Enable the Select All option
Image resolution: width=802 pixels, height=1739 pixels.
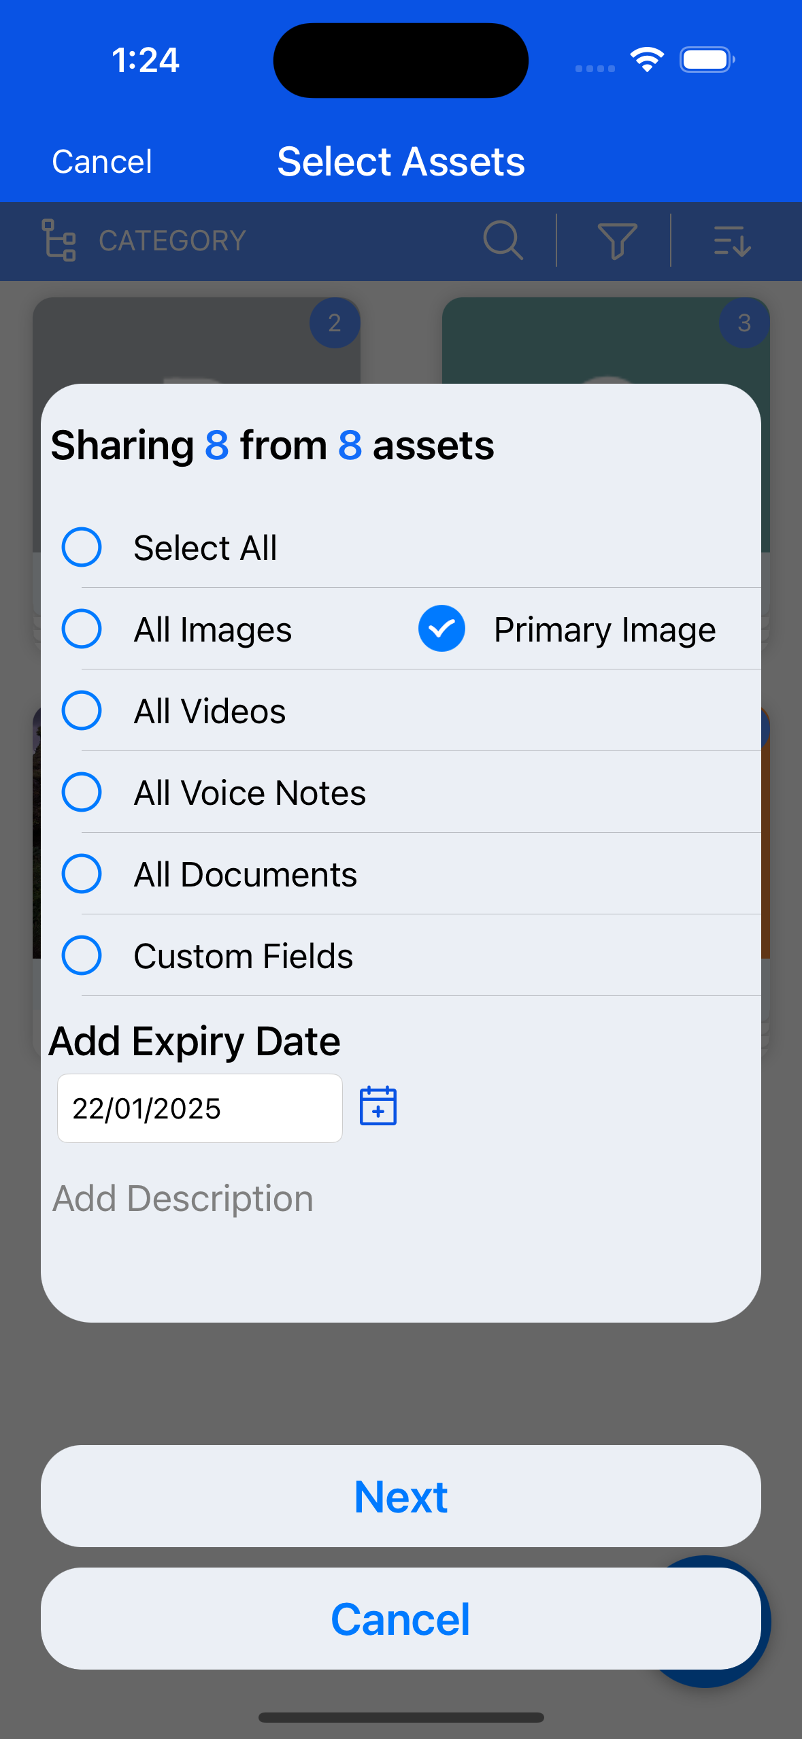click(x=82, y=547)
